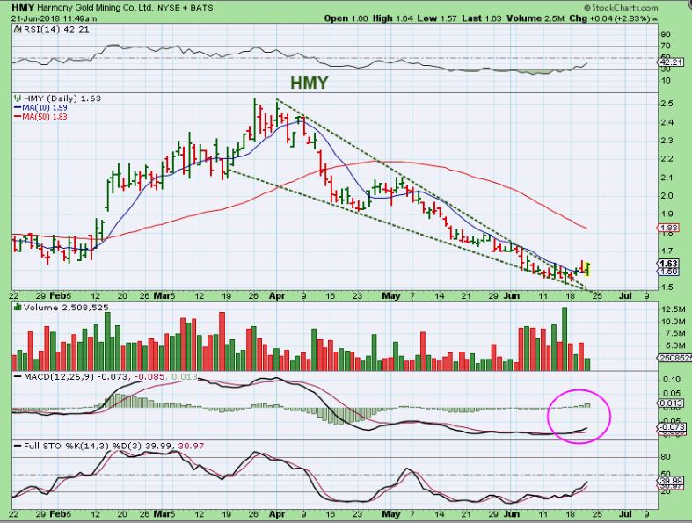The width and height of the screenshot is (692, 523).
Task: Click the red legend line before MA(50)
Action: 18,117
